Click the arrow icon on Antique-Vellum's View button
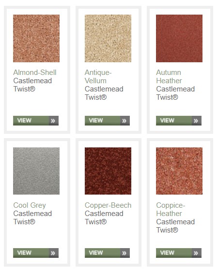The width and height of the screenshot is (218, 270). (125, 121)
